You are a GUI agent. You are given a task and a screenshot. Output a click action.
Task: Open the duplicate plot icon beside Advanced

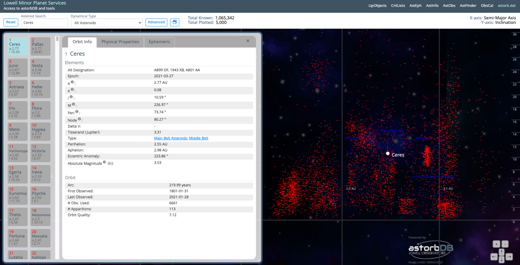pyautogui.click(x=174, y=22)
